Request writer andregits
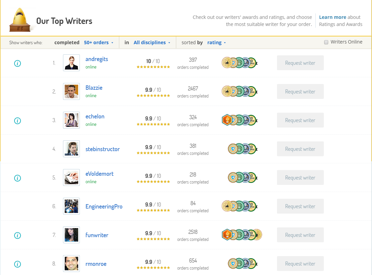372x275 pixels. pyautogui.click(x=300, y=63)
